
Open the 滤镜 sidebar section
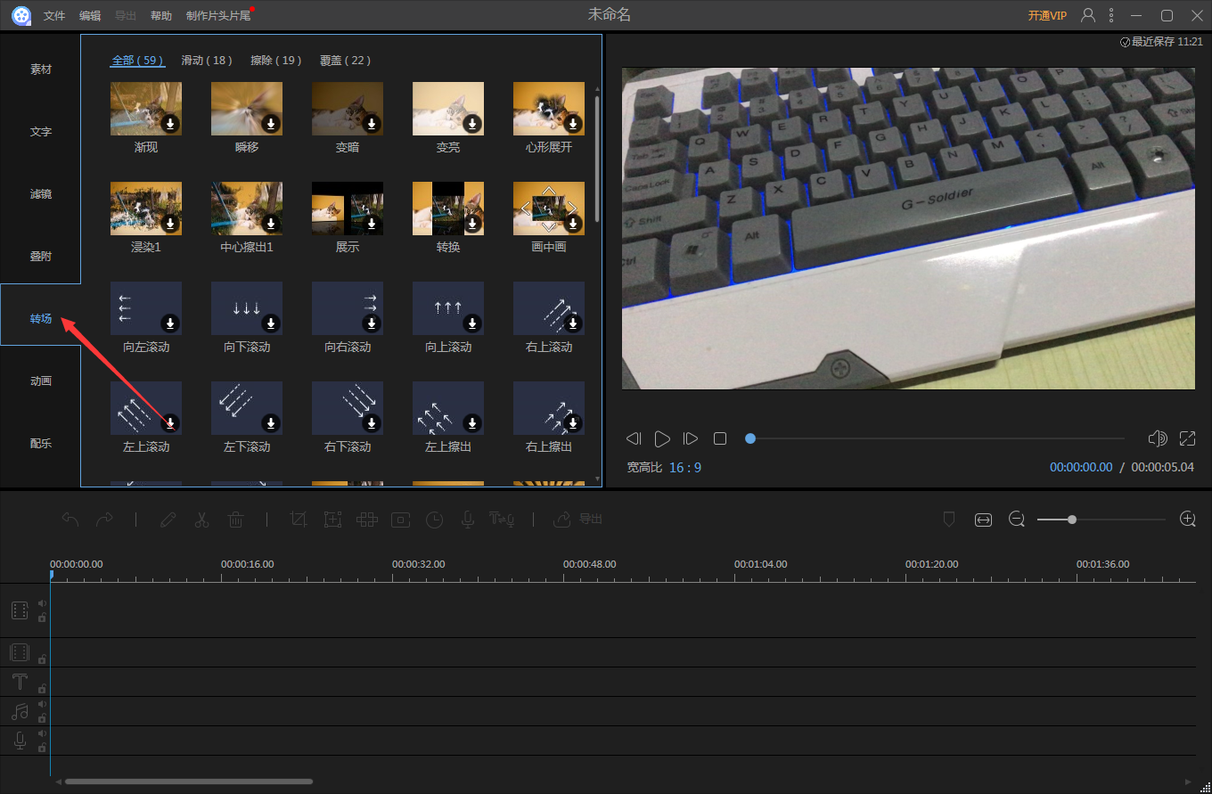tap(41, 194)
